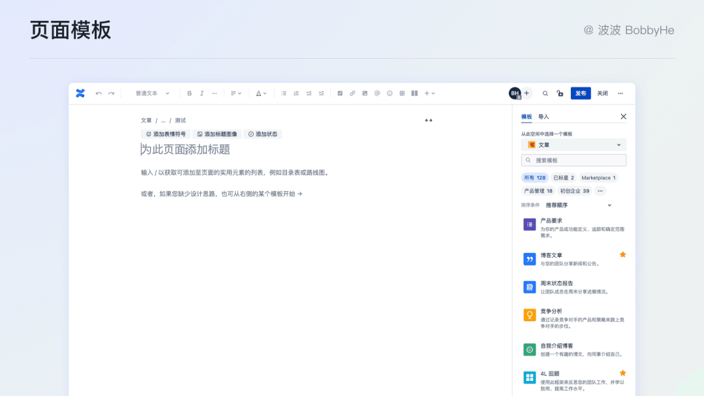
Task: Open the editor more-actions ellipsis menu
Action: click(x=620, y=93)
